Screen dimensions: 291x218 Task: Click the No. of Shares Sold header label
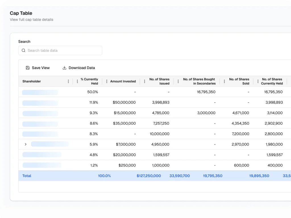coord(239,81)
